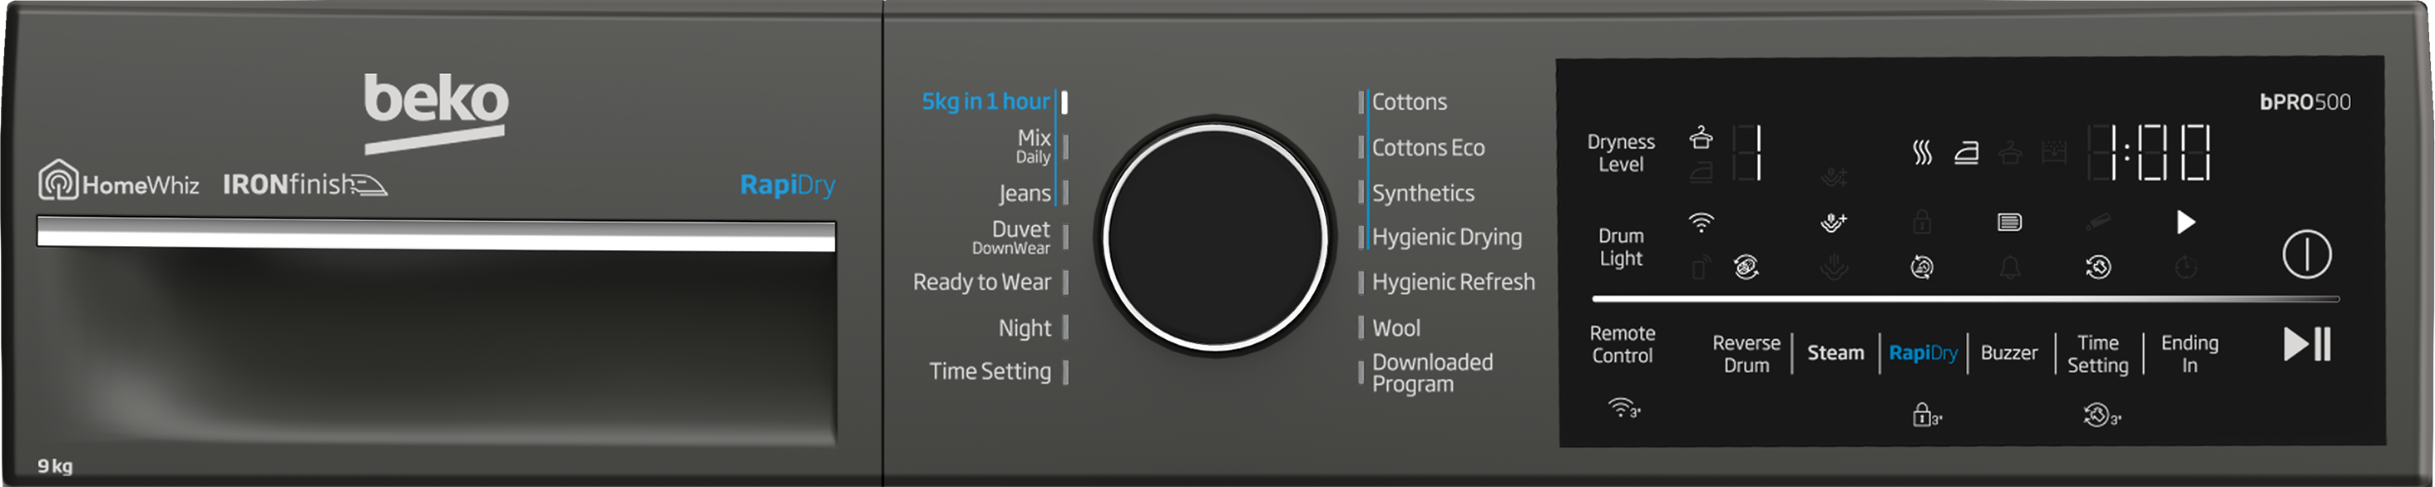
Task: Tap the HomeWhiz logo icon
Action: (57, 180)
